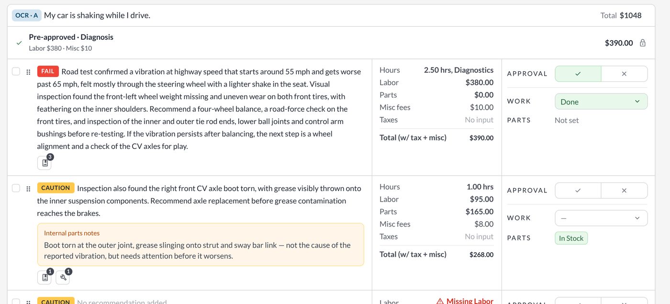Approve the CV axle replacement with checkmark
Image resolution: width=670 pixels, height=304 pixels.
point(578,191)
